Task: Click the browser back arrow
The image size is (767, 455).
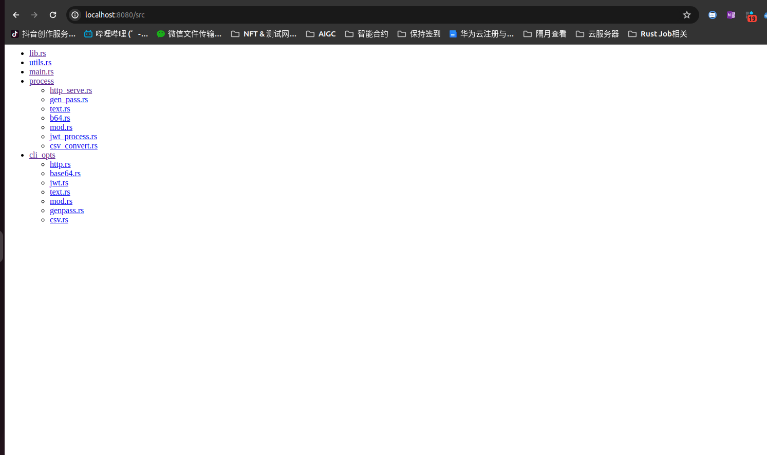Action: pos(16,15)
